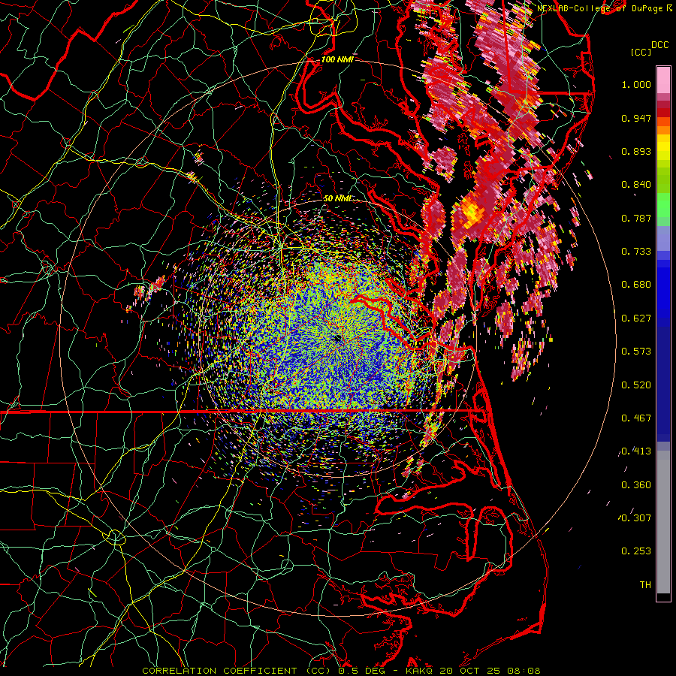676x676 pixels.
Task: Click the 0.947 scale value
Action: (636, 118)
